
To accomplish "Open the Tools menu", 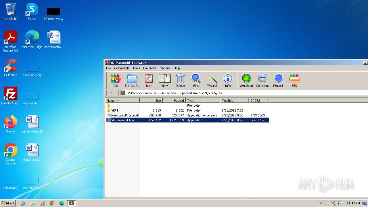I will 136,68.
